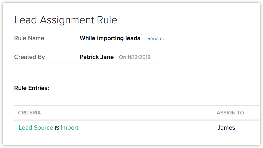Click the Rename link beside rule name
Viewport: 263px width, 148px height.
click(156, 39)
